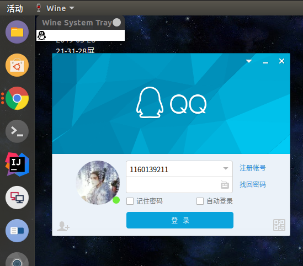Open the Files app in the dock
The height and width of the screenshot is (266, 303).
(17, 32)
